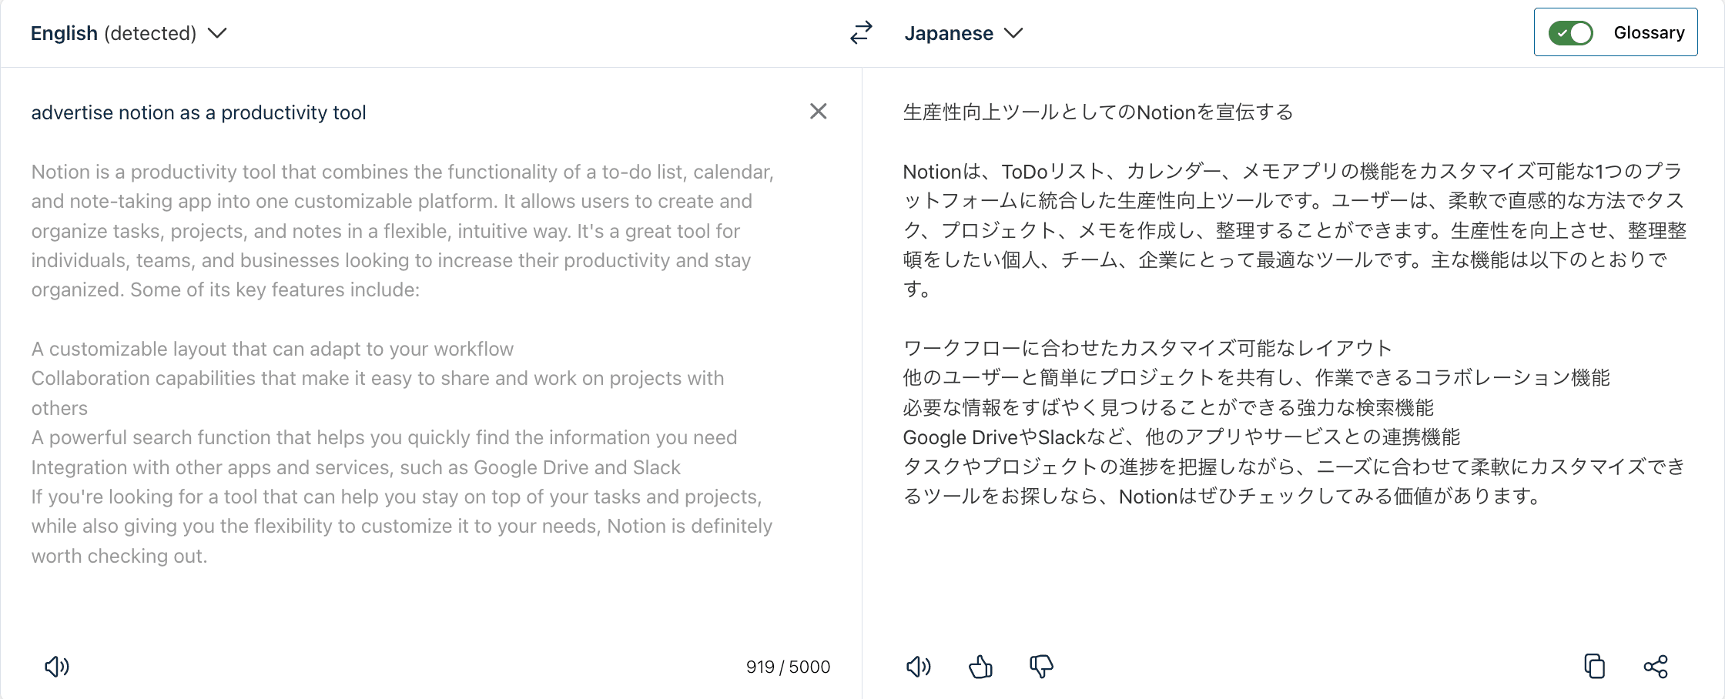Image resolution: width=1725 pixels, height=699 pixels.
Task: Open the English (detected) language selector
Action: coord(113,33)
